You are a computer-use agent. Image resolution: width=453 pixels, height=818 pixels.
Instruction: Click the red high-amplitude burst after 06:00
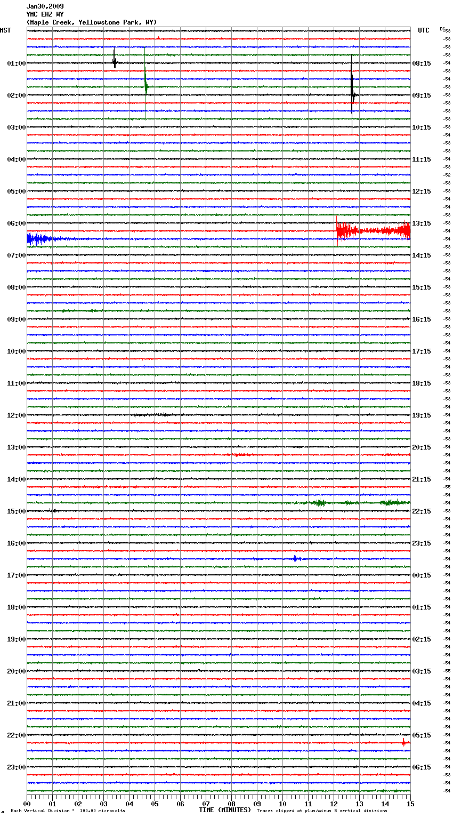pyautogui.click(x=373, y=231)
